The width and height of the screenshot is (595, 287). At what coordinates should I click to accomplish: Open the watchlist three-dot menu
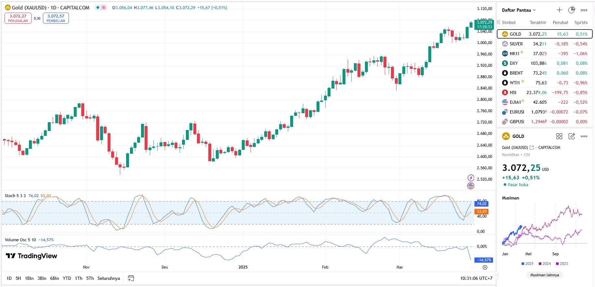(584, 10)
